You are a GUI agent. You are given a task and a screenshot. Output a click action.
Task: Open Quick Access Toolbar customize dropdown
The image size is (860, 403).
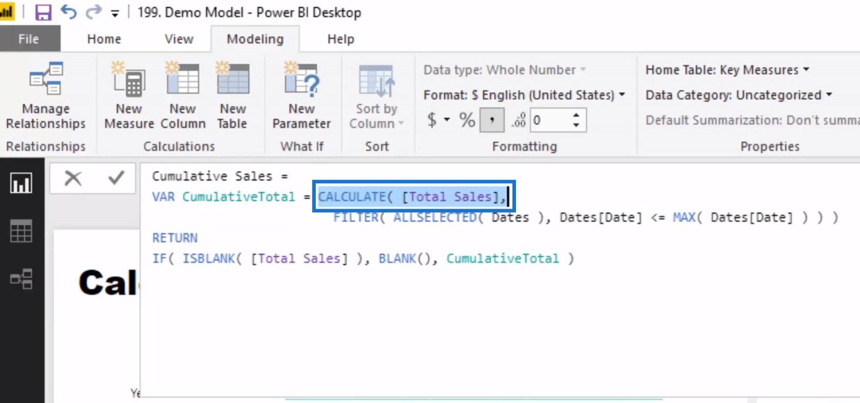[x=115, y=14]
